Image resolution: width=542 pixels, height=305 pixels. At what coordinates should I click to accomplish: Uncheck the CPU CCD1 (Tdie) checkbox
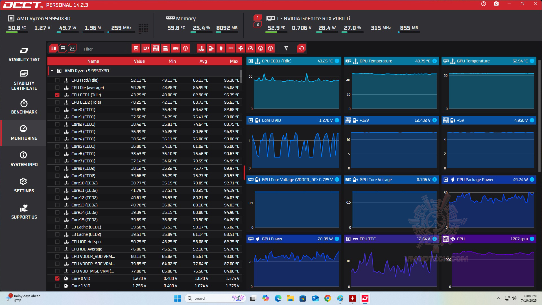point(57,95)
